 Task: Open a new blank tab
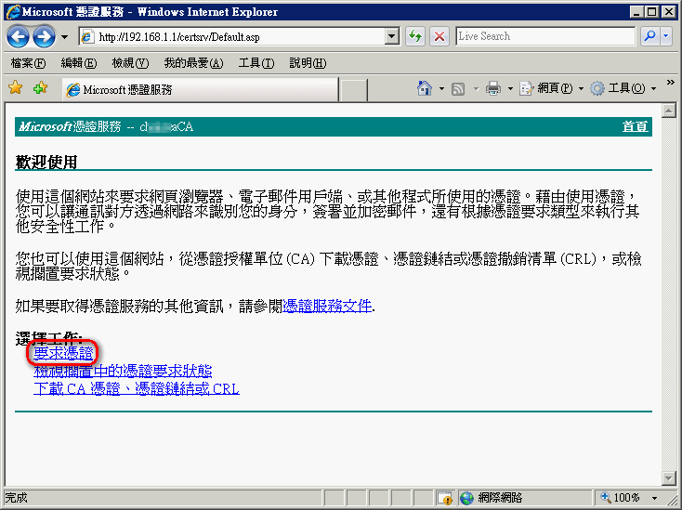pos(353,90)
